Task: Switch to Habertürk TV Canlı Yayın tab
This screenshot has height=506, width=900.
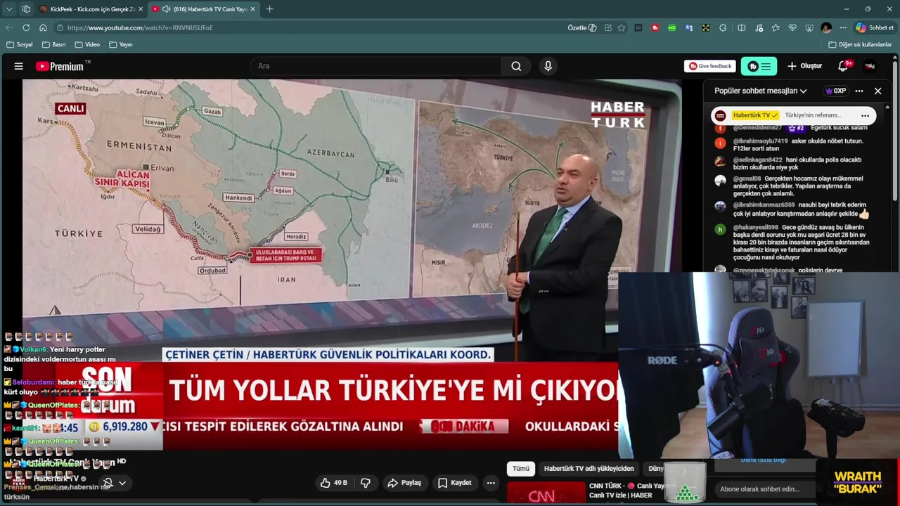Action: point(202,9)
